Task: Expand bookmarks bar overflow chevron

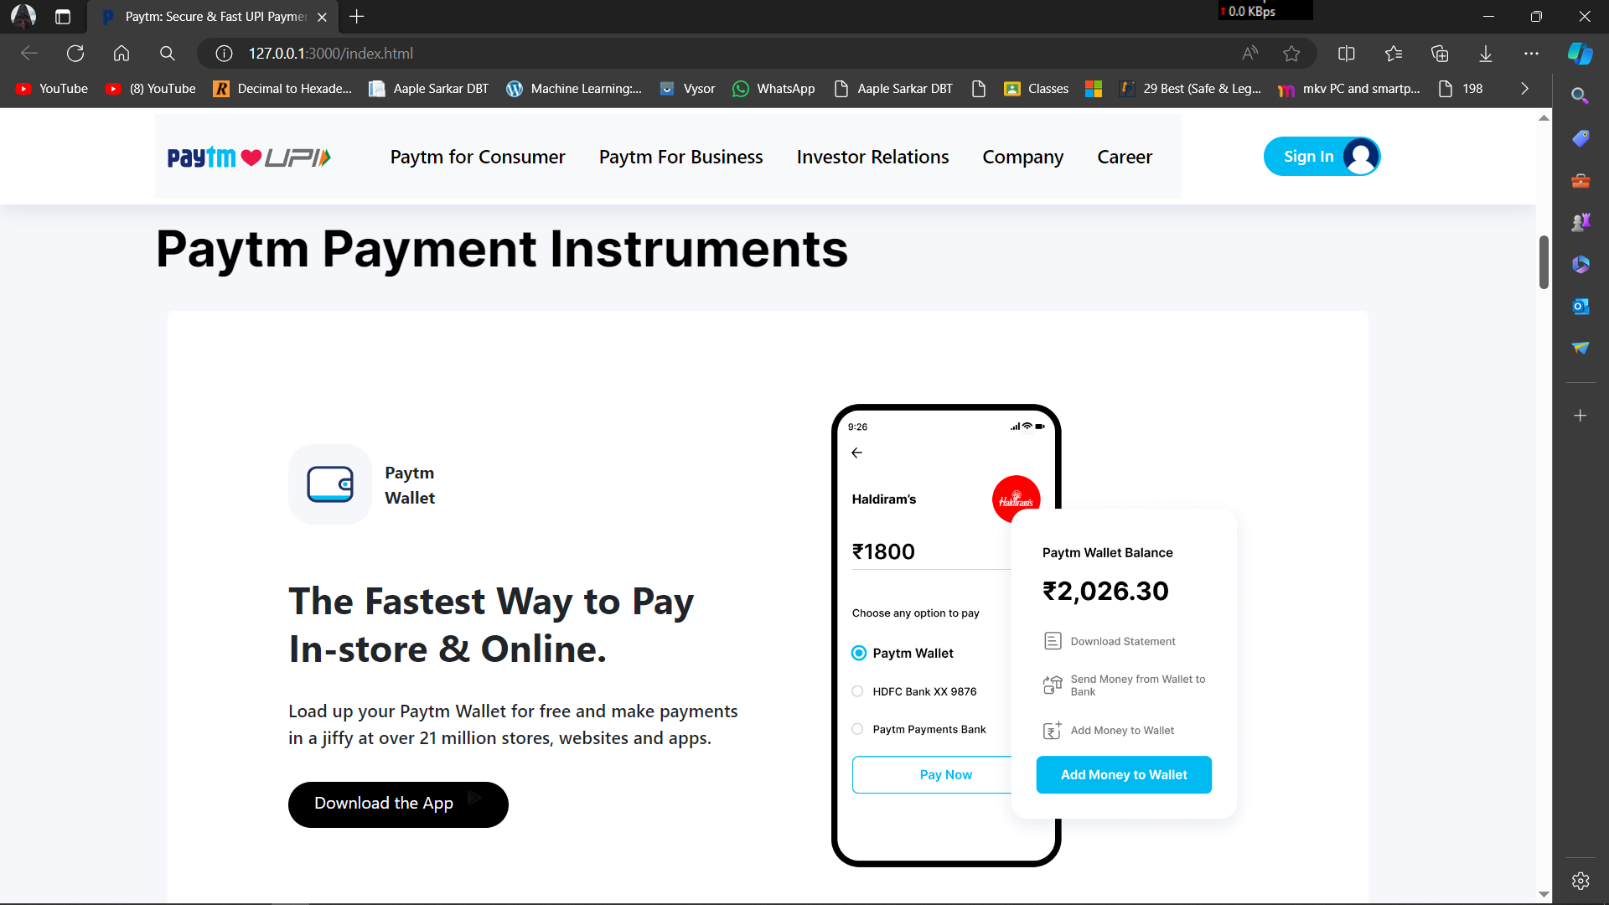Action: 1524,89
